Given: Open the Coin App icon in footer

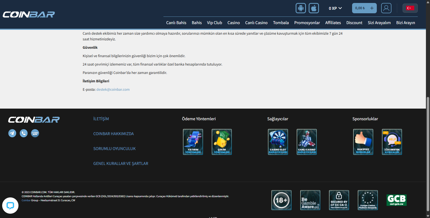Looking at the screenshot, I should click(x=35, y=133).
